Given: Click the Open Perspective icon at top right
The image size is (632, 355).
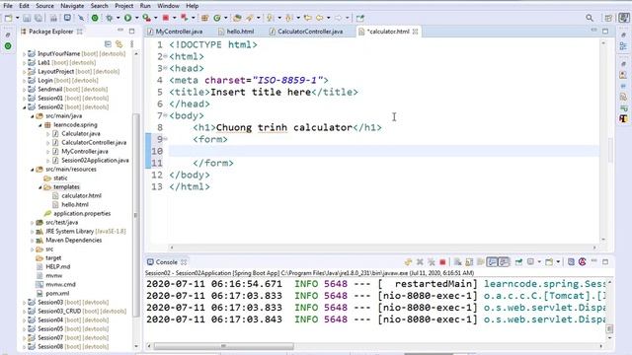Looking at the screenshot, I should (x=608, y=18).
